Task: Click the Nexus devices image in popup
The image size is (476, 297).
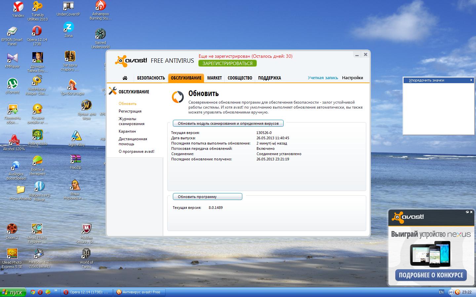Action: pyautogui.click(x=430, y=254)
